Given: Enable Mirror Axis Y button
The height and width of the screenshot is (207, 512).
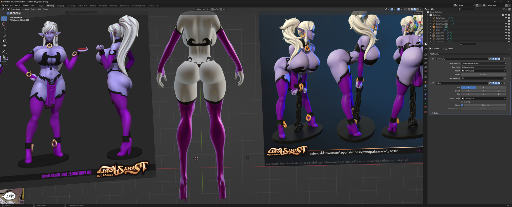Looking at the screenshot, I should [x=483, y=87].
